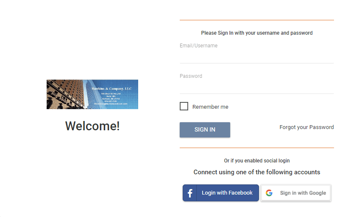Click 'Connect using one of the following accounts' heading
348x217 pixels.
256,172
